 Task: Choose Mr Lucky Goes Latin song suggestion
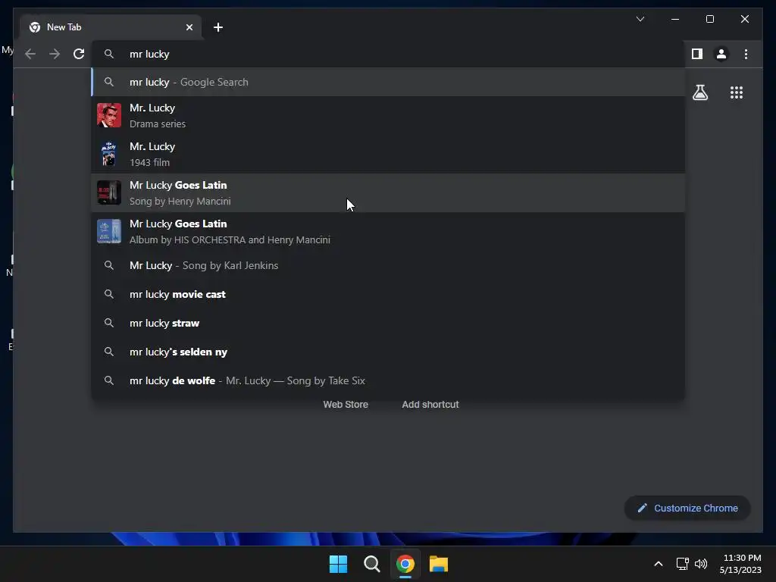[x=388, y=192]
